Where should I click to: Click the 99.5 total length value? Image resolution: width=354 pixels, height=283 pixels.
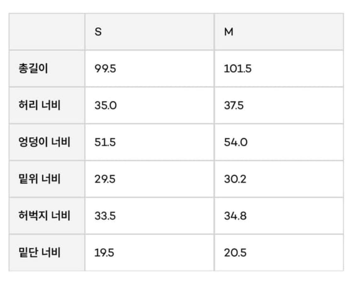coord(105,69)
